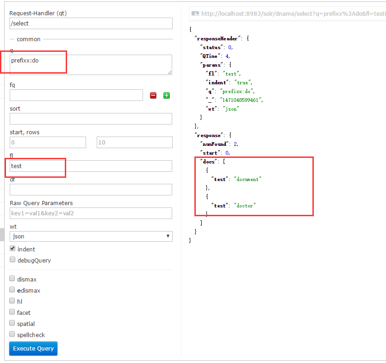Image resolution: width=386 pixels, height=363 pixels.
Task: Enable the spatial checkbox
Action: pyautogui.click(x=12, y=323)
